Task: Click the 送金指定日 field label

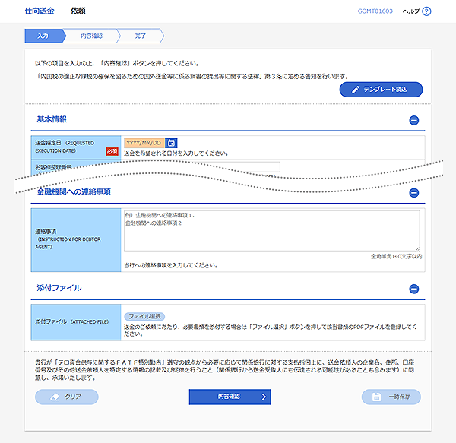Action: (65, 147)
